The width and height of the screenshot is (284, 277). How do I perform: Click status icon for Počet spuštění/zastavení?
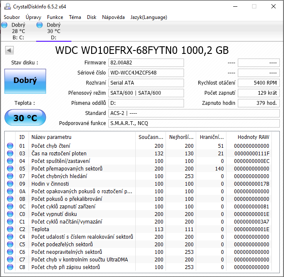10,161
